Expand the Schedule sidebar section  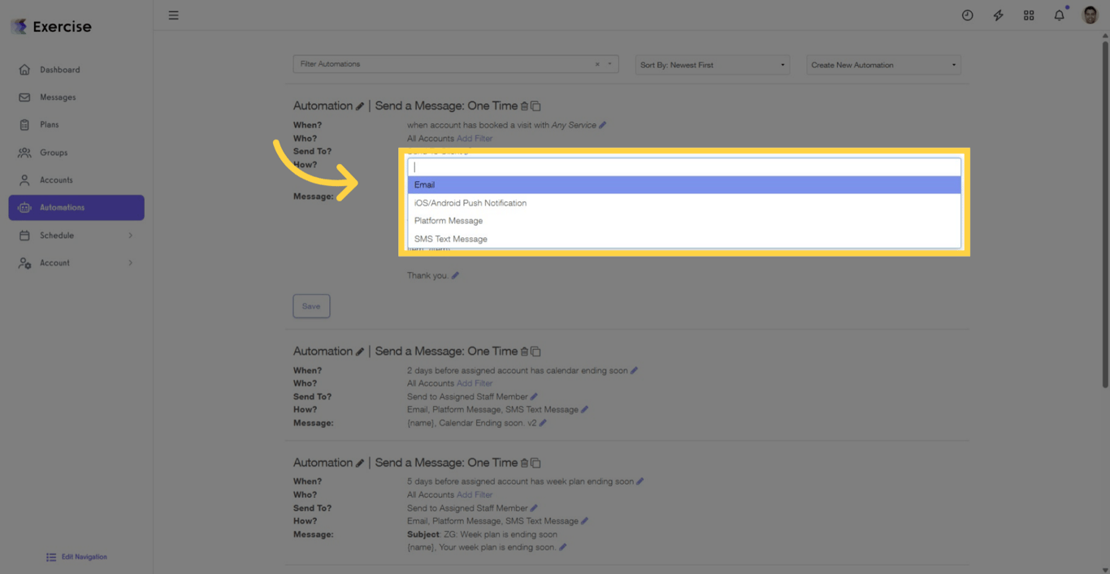pyautogui.click(x=76, y=235)
